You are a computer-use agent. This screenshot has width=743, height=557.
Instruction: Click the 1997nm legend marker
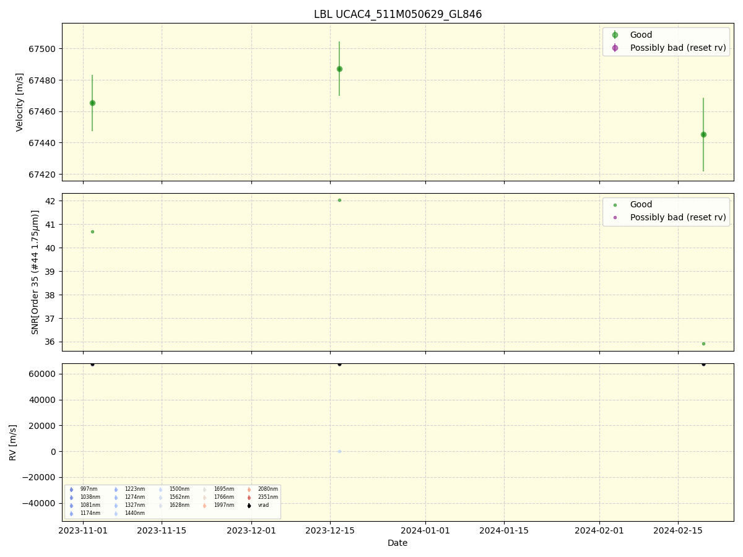point(205,506)
